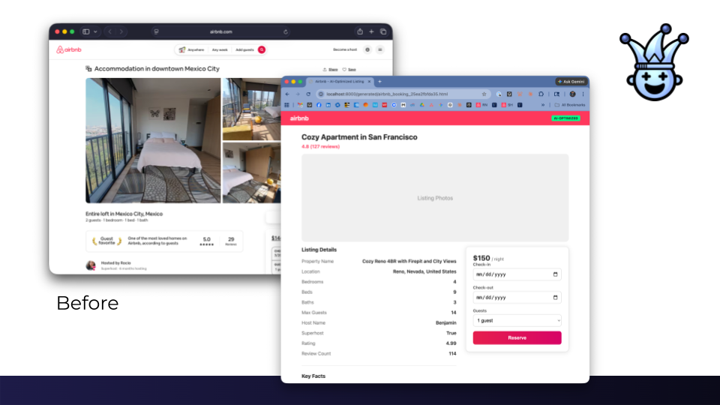Click the Safari share icon
The height and width of the screenshot is (405, 720).
click(x=360, y=31)
